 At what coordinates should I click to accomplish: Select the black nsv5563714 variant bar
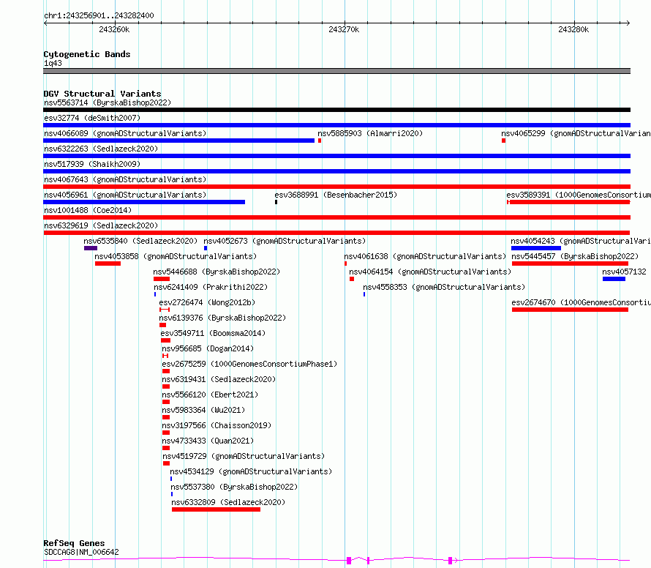tap(336, 110)
